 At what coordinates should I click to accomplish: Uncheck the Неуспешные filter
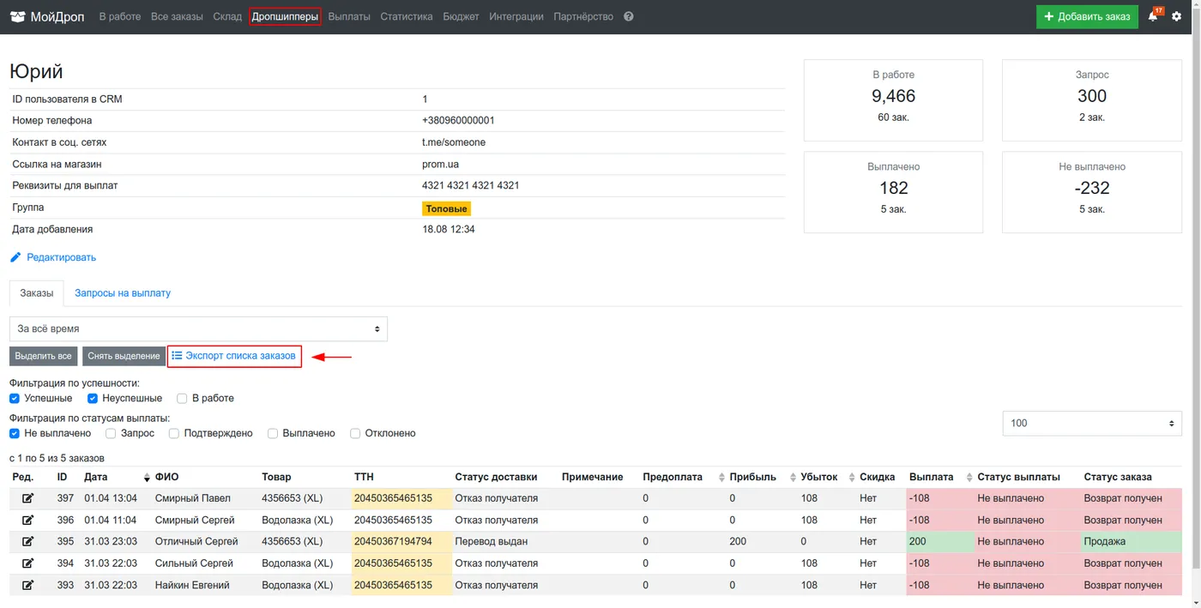[x=93, y=398]
